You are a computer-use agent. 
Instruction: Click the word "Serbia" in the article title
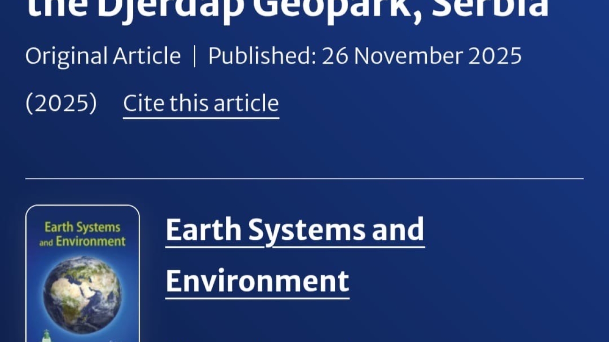(490, 8)
